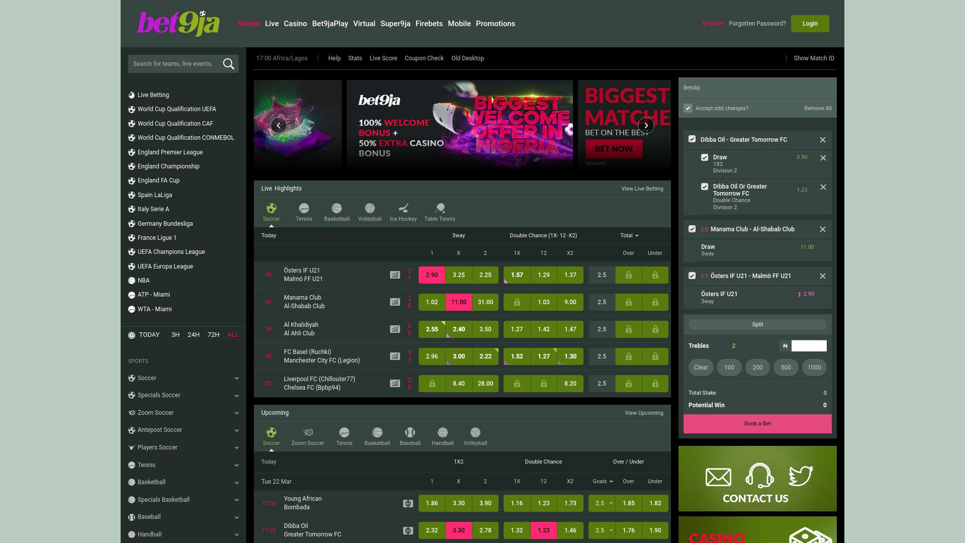Image resolution: width=965 pixels, height=543 pixels.
Task: Remove Dibba Oil match from betslip
Action: (823, 140)
